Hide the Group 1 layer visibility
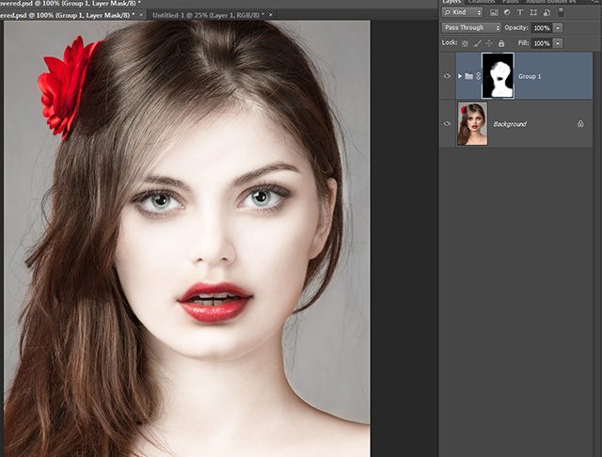This screenshot has height=457, width=602. click(x=447, y=76)
